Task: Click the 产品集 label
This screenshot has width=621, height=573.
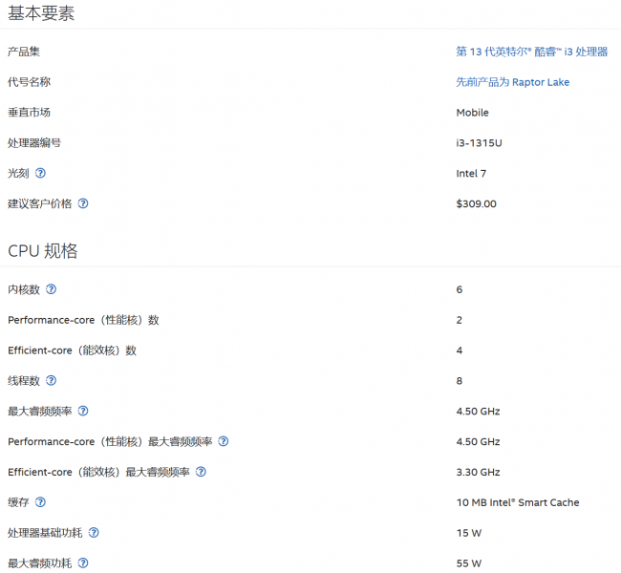Action: point(24,52)
